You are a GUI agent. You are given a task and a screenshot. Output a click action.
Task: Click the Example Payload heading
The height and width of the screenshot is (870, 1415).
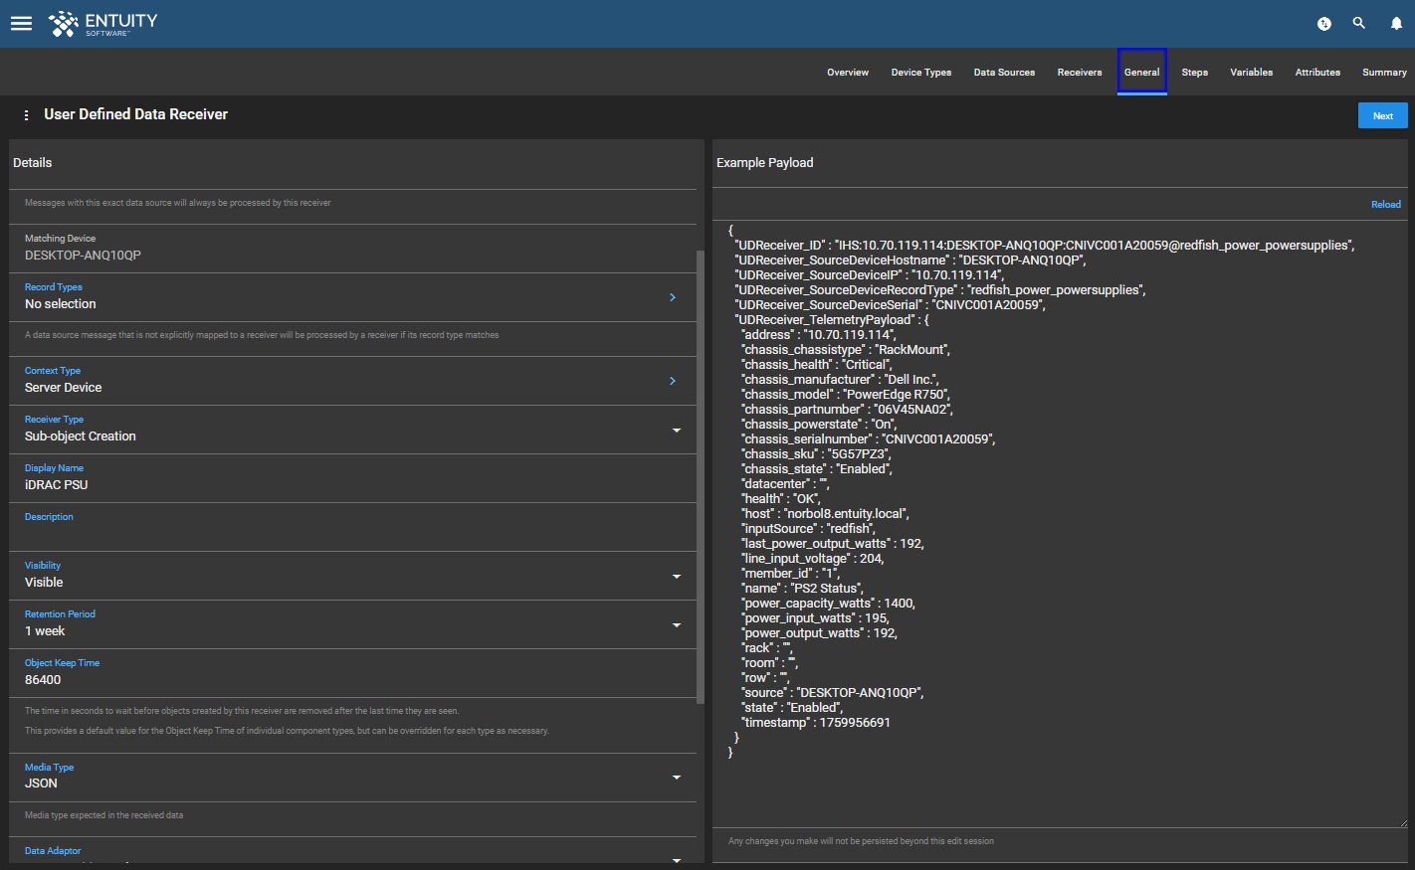tap(764, 163)
